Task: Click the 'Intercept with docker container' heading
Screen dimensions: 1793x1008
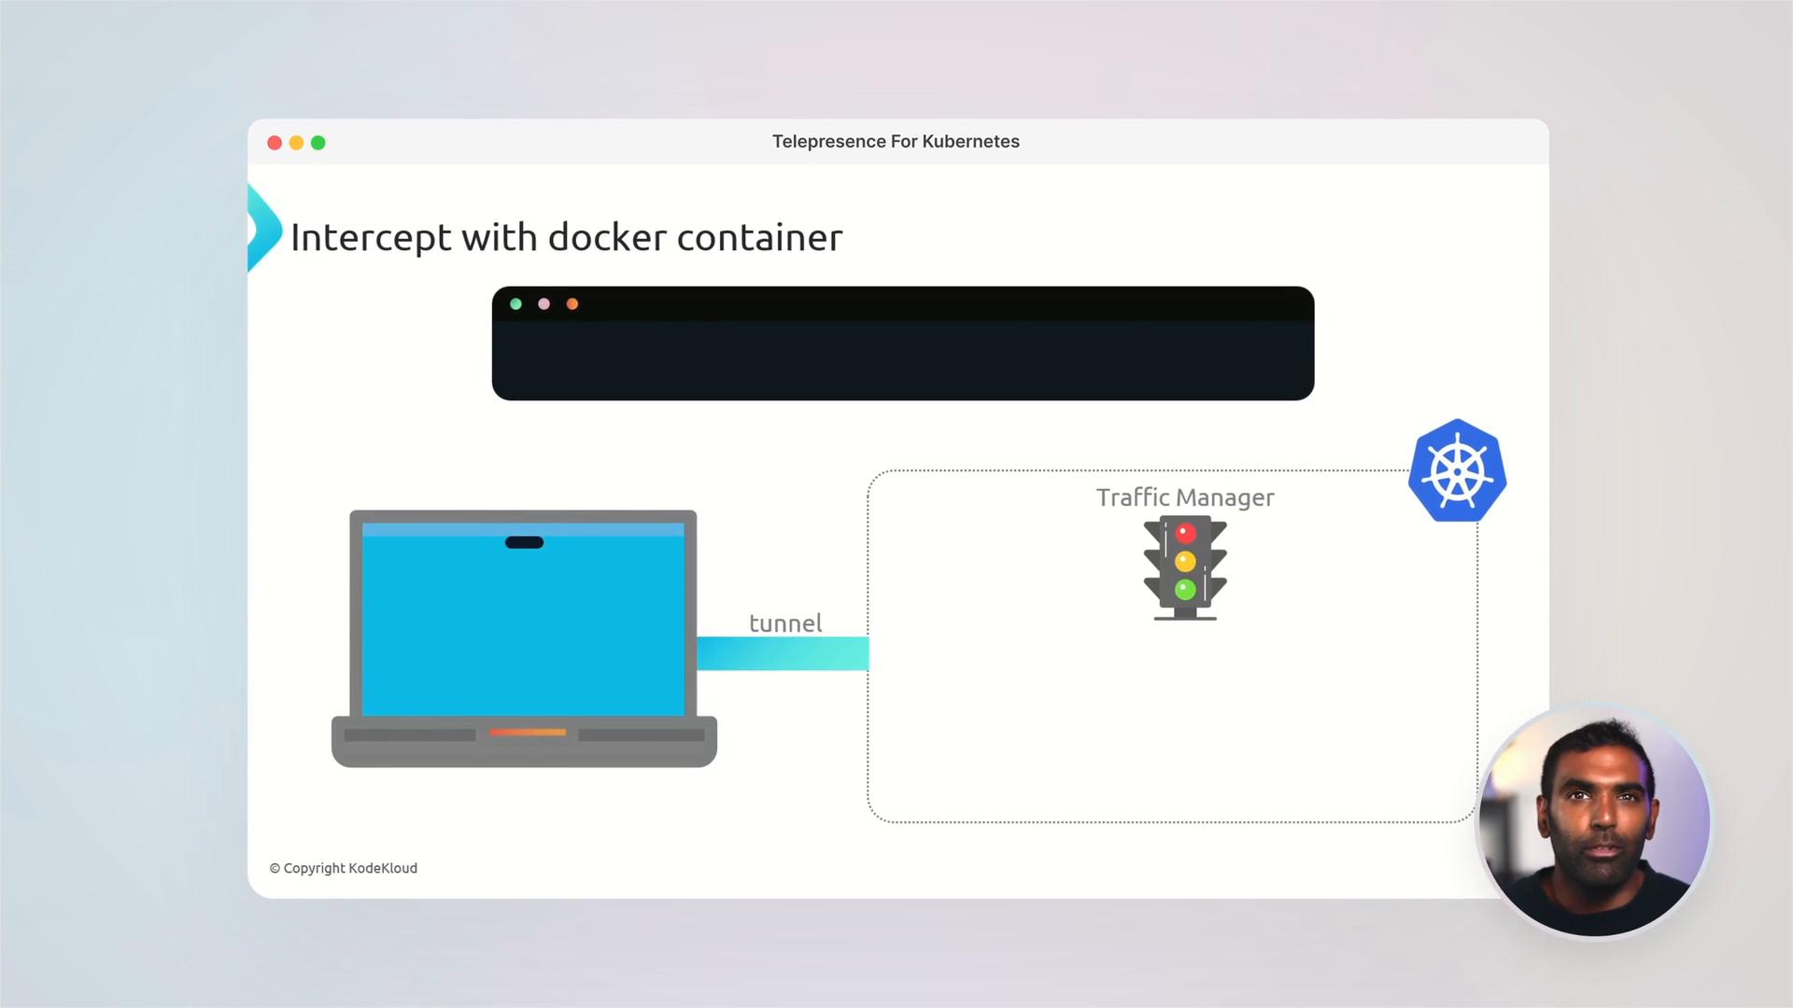Action: 567,237
